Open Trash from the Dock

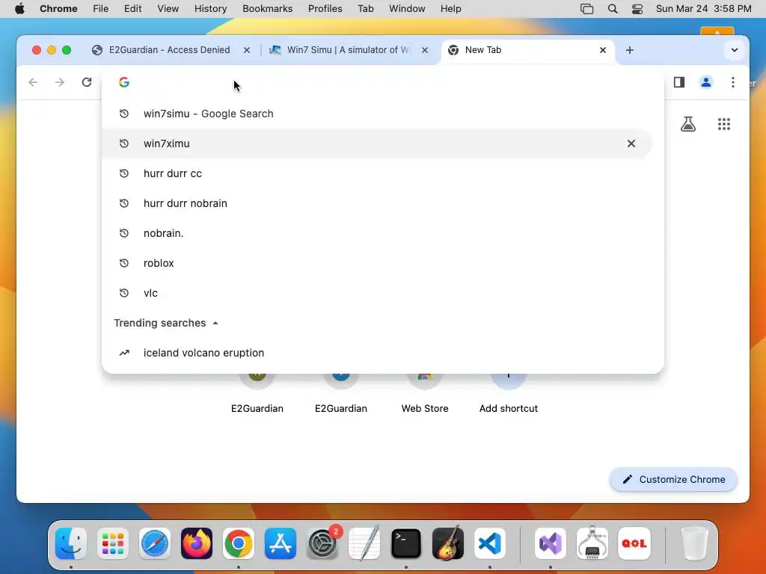coord(694,543)
